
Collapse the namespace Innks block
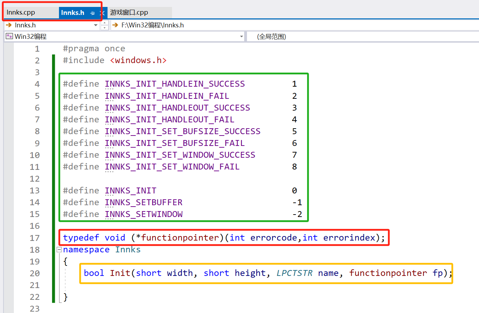pos(59,250)
